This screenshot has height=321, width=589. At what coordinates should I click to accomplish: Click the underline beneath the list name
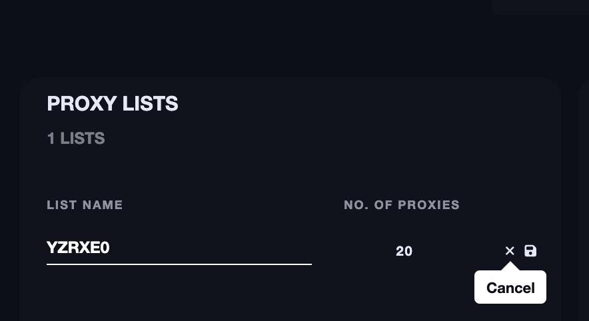[179, 264]
